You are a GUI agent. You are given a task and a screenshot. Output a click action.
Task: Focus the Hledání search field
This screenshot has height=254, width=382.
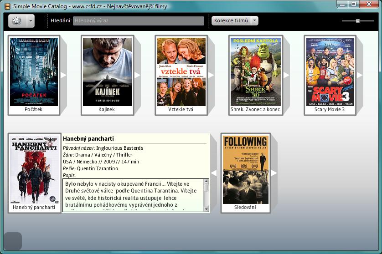(x=139, y=20)
